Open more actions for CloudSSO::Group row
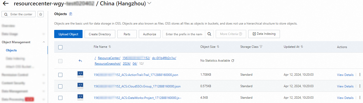Viewport: 363px width, 103px height. tap(360, 86)
